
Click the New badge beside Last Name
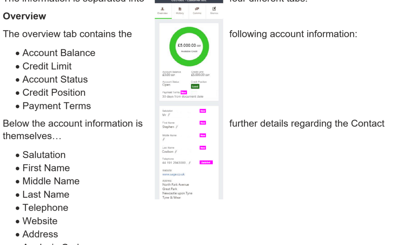(x=203, y=148)
